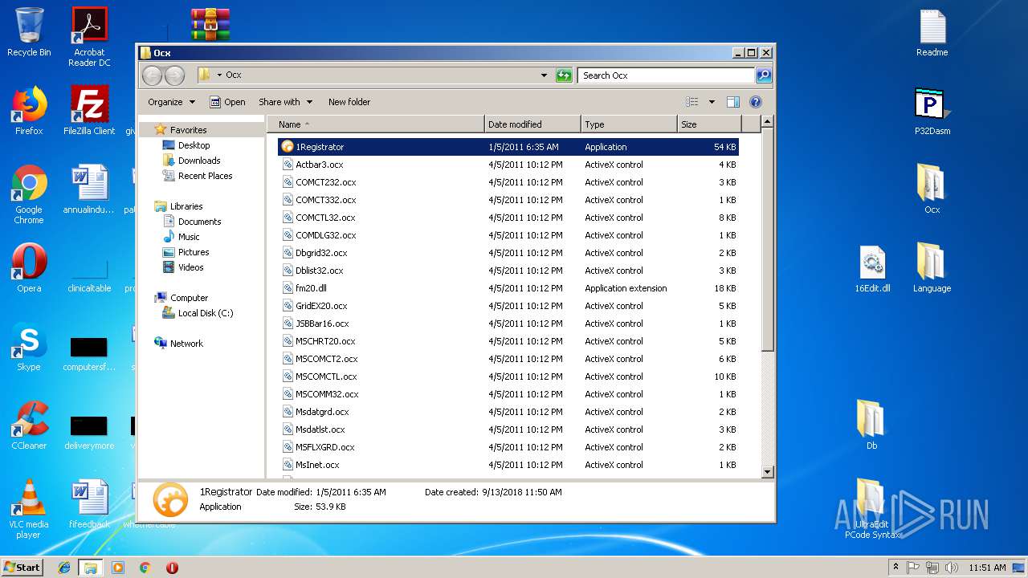Toggle the preview pane button
This screenshot has height=578, width=1028.
tap(732, 102)
